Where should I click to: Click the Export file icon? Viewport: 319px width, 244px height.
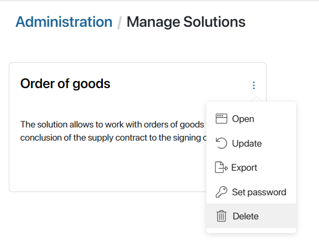tap(222, 167)
